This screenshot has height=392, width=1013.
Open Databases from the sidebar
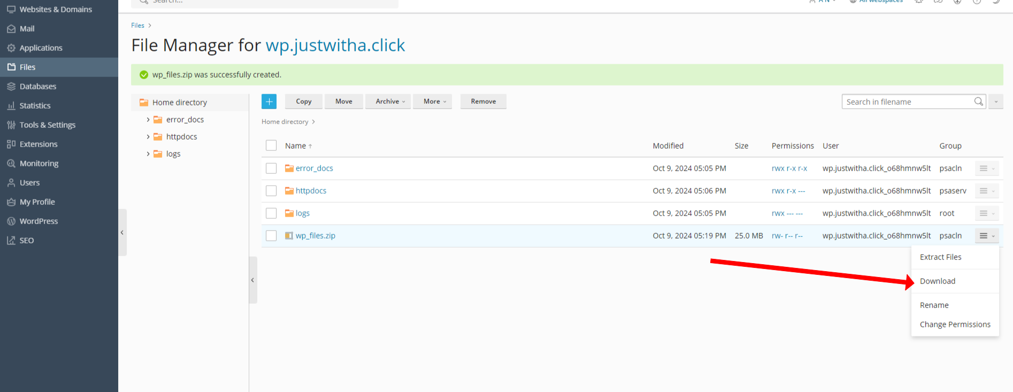coord(37,87)
